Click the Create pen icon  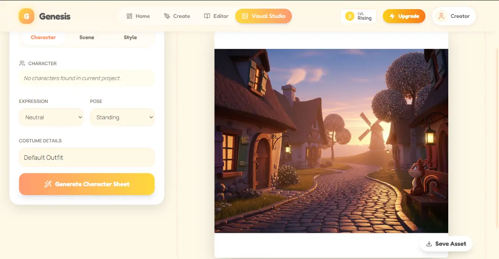(167, 16)
